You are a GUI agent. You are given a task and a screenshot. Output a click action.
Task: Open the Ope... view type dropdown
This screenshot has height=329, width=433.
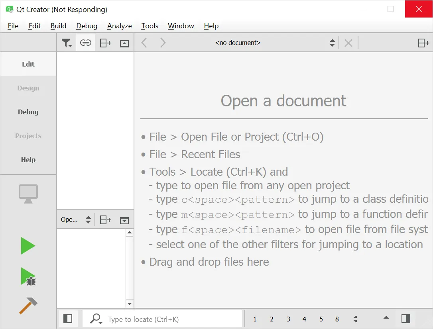click(76, 220)
